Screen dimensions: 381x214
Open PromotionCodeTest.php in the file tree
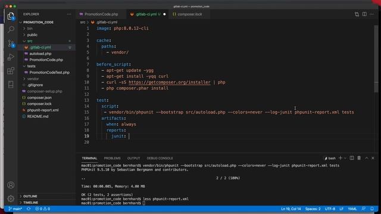click(49, 73)
